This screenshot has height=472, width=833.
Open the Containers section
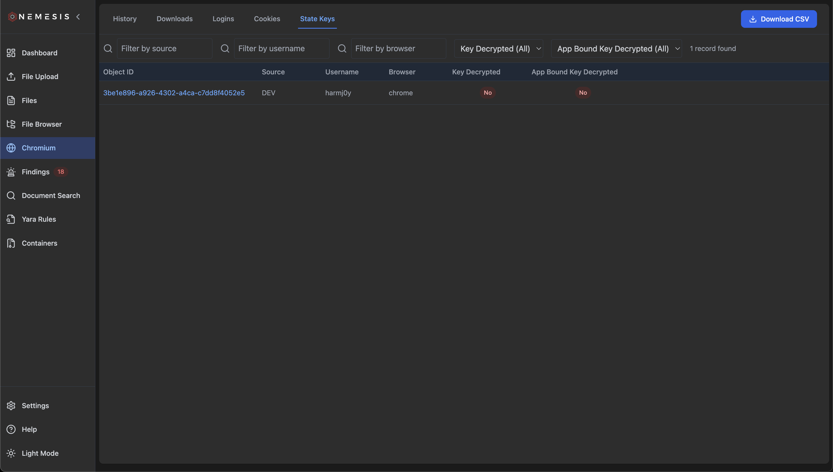coord(39,243)
